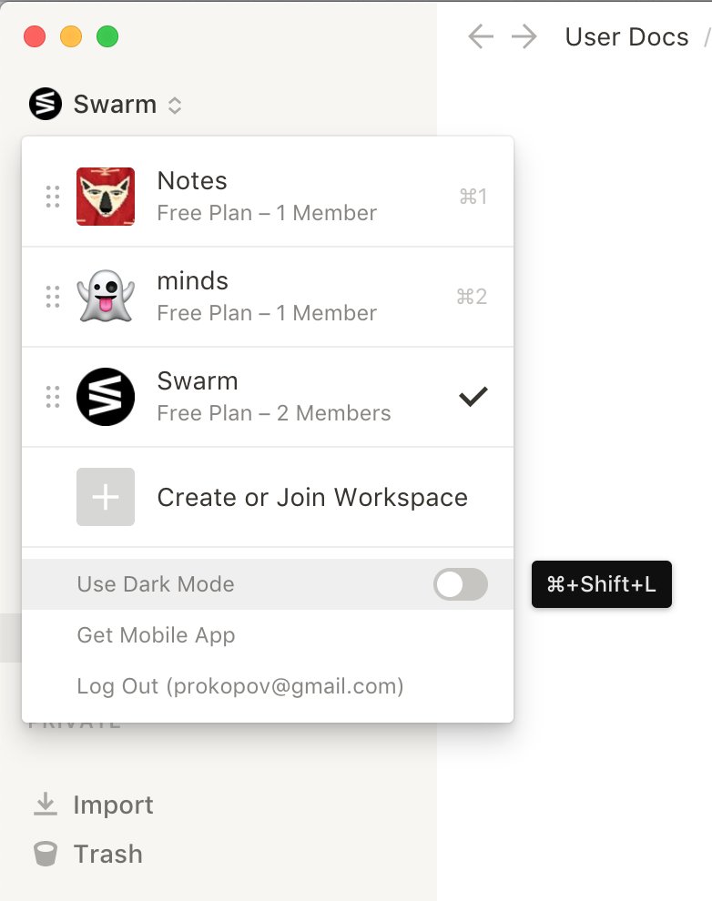Screen dimensions: 712x901
Task: Click the back navigation arrow
Action: pyautogui.click(x=481, y=36)
